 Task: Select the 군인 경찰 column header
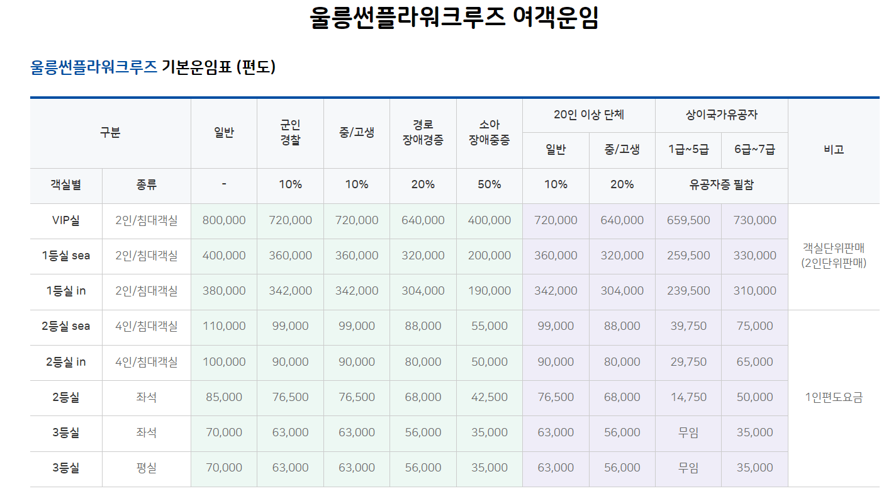tap(290, 133)
